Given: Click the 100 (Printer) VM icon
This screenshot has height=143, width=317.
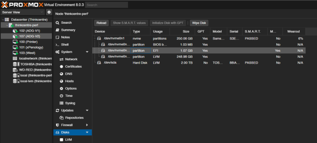Looking at the screenshot, I should tap(15, 42).
